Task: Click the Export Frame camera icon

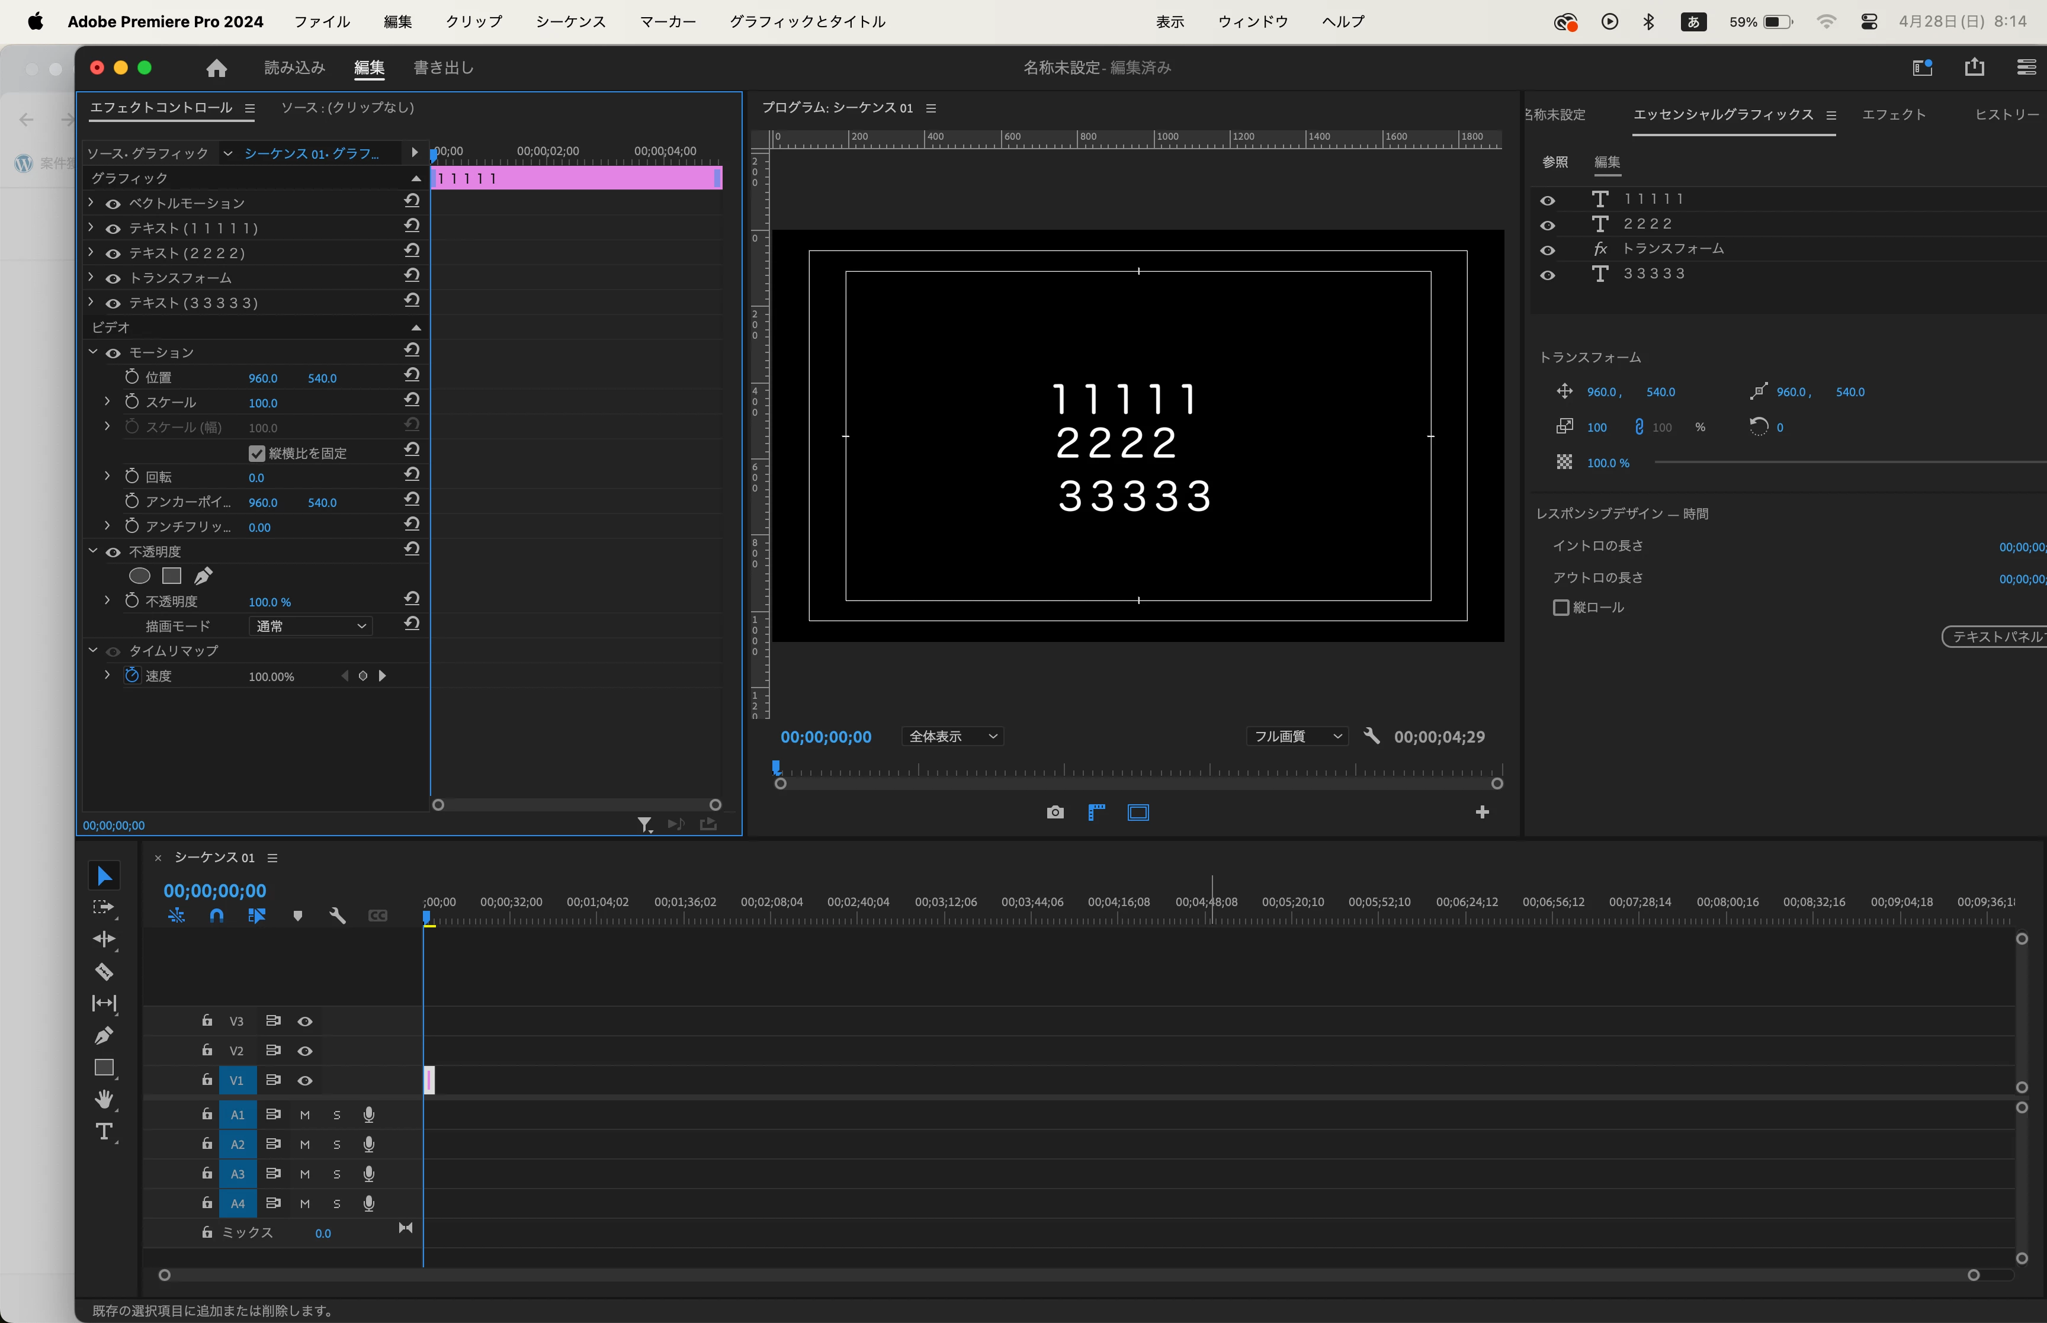Action: [1055, 813]
